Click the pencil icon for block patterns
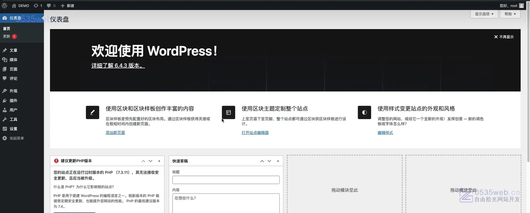 click(x=92, y=113)
